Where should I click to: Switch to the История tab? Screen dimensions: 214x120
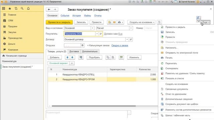(x=77, y=16)
